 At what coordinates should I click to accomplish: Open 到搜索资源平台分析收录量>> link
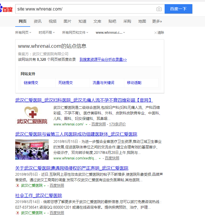[x=103, y=59]
